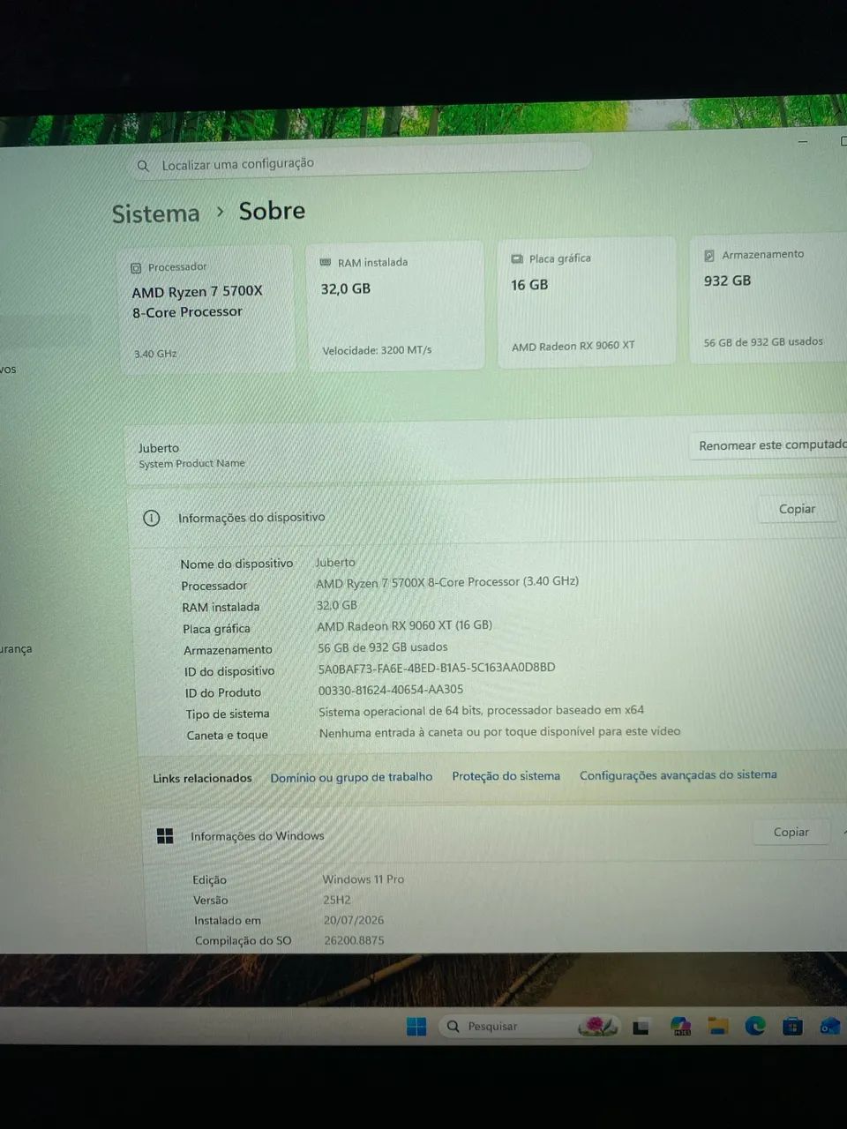Open File Explorer from the taskbar
The width and height of the screenshot is (847, 1129).
click(x=718, y=1026)
